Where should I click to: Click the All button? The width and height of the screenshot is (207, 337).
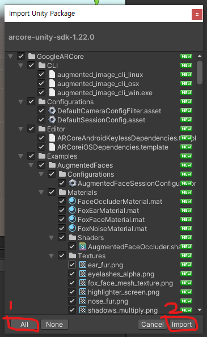coord(24,325)
